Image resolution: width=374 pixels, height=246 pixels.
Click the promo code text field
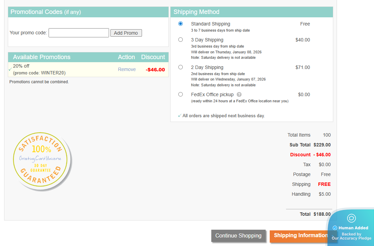click(x=78, y=33)
